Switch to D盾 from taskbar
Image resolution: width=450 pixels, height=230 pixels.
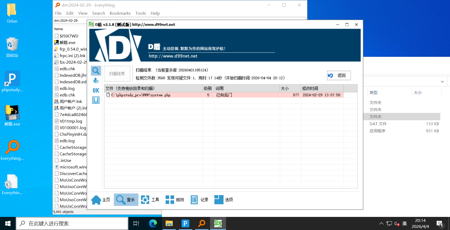pyautogui.click(x=218, y=223)
